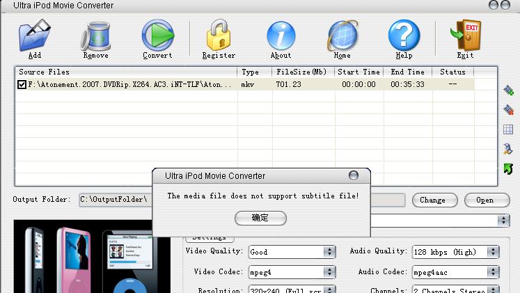The height and width of the screenshot is (293, 520).
Task: Open the Audio Codec dropdown showing mpeg4aac
Action: coord(456,272)
